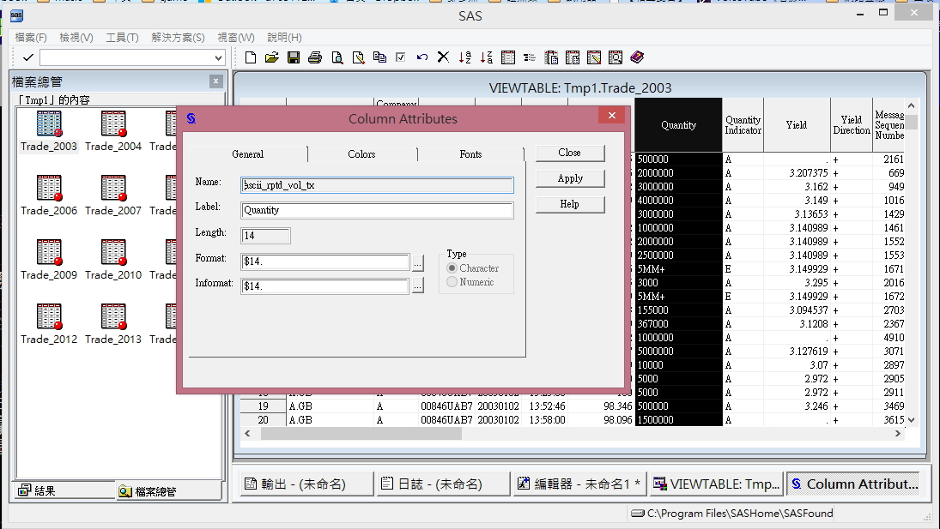Expand the command box dropdown
The image size is (940, 529).
[218, 57]
